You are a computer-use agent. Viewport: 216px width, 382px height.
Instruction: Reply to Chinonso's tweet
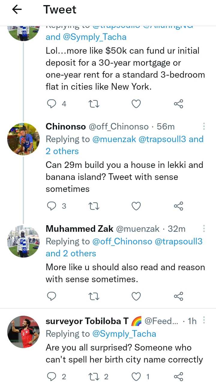click(52, 206)
